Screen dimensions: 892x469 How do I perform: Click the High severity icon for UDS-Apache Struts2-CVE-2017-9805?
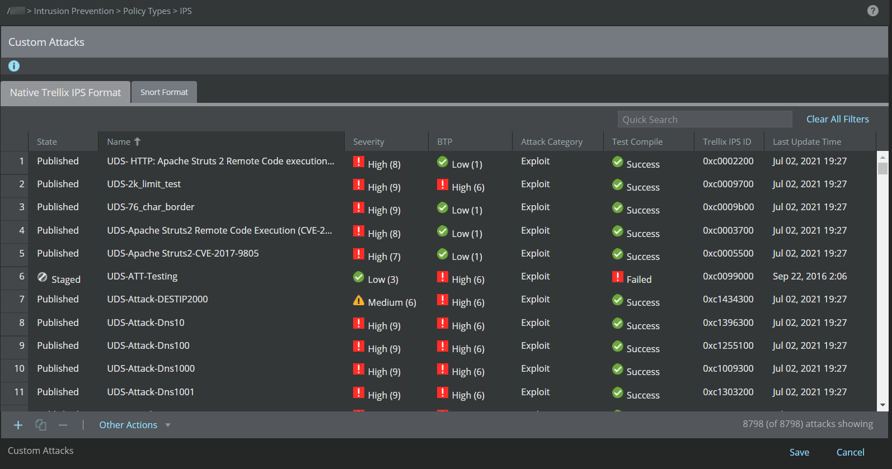point(359,254)
